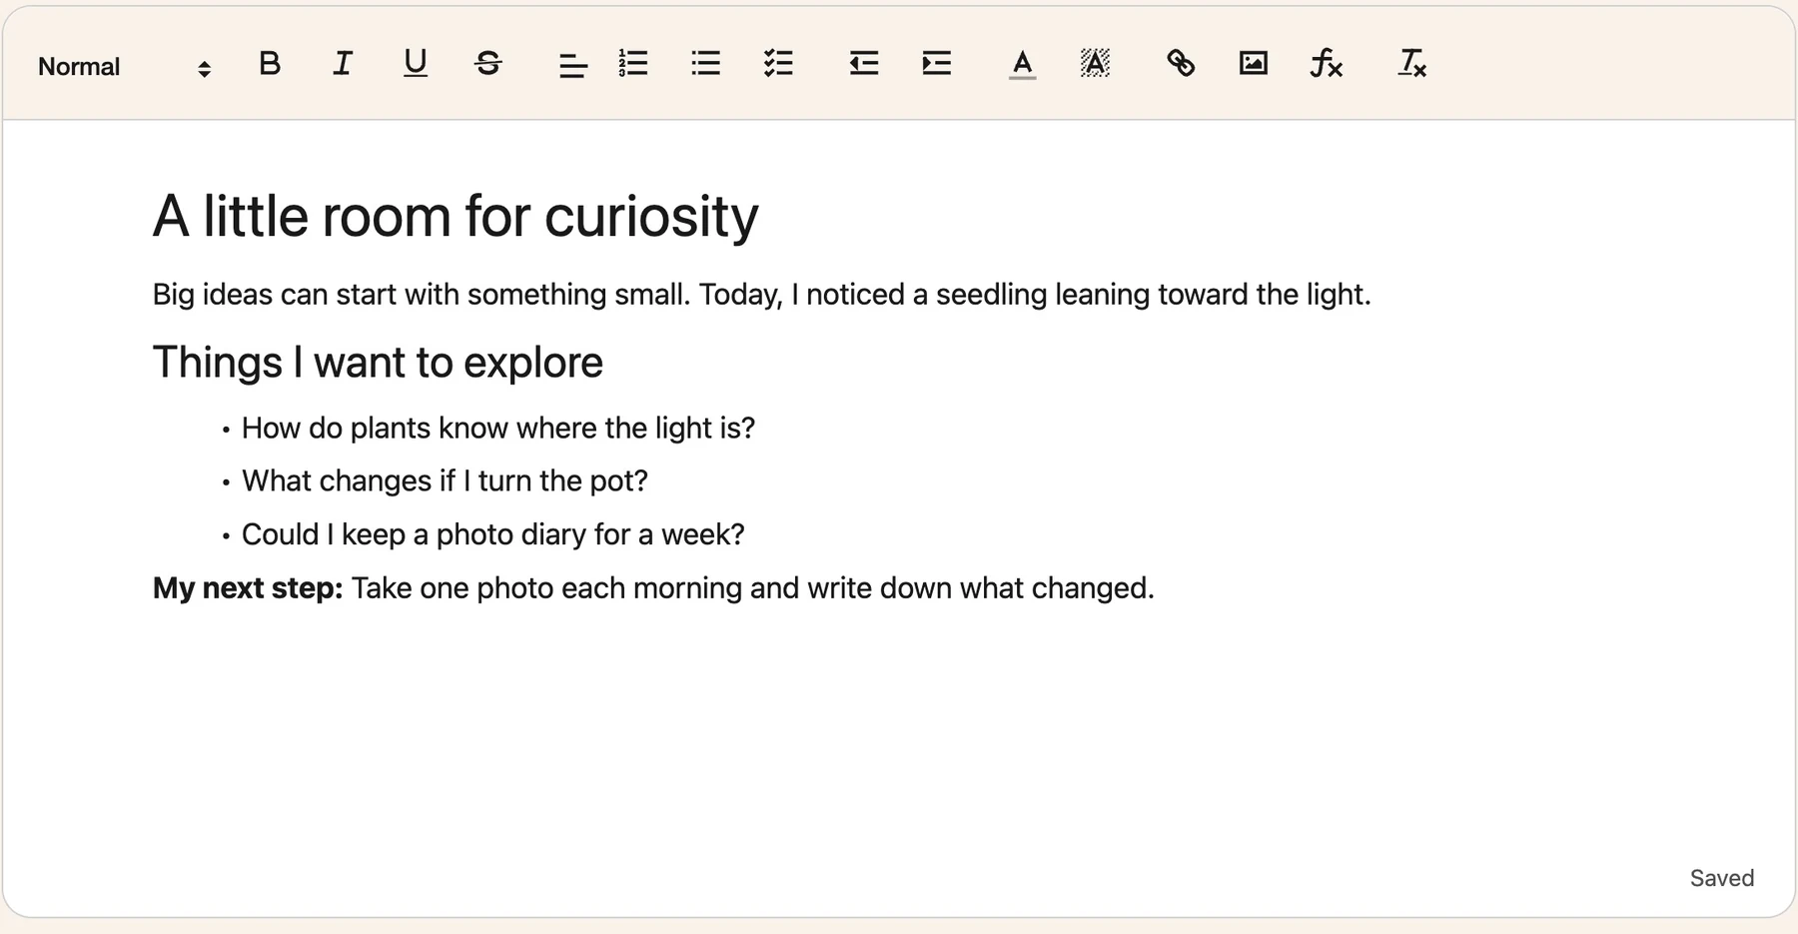1798x934 pixels.
Task: Click the bold 'My next step:' text
Action: (248, 588)
